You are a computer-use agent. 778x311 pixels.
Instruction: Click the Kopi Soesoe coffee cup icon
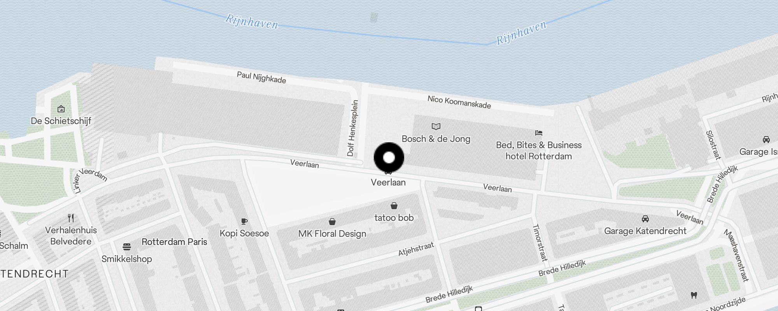(244, 221)
